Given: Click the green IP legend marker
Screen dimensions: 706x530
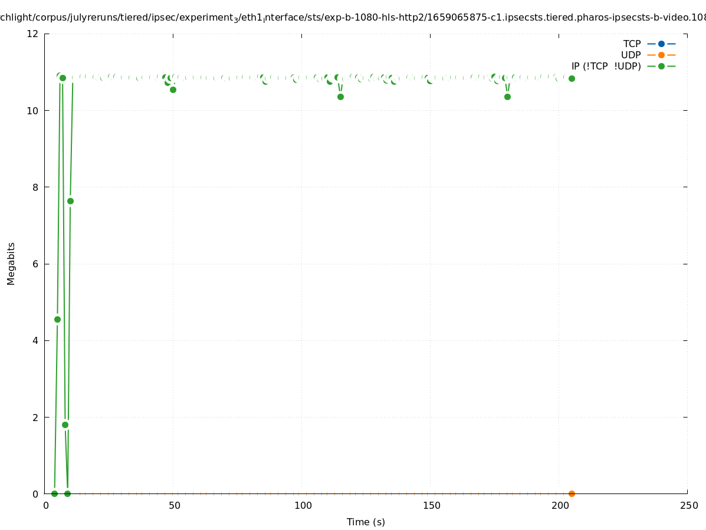Looking at the screenshot, I should click(661, 66).
